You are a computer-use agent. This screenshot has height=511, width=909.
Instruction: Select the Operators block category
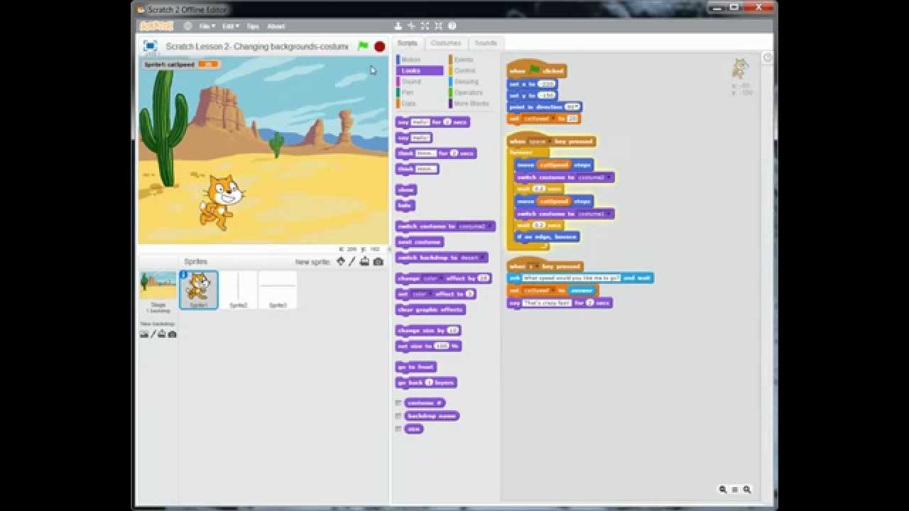(x=469, y=92)
